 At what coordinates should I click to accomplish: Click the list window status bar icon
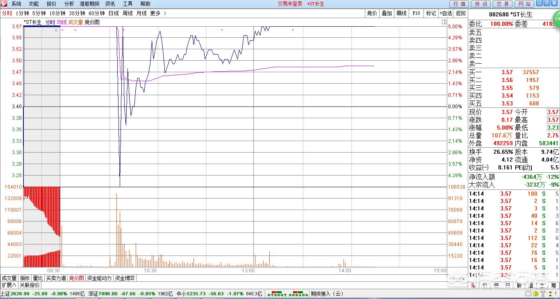tap(528, 294)
